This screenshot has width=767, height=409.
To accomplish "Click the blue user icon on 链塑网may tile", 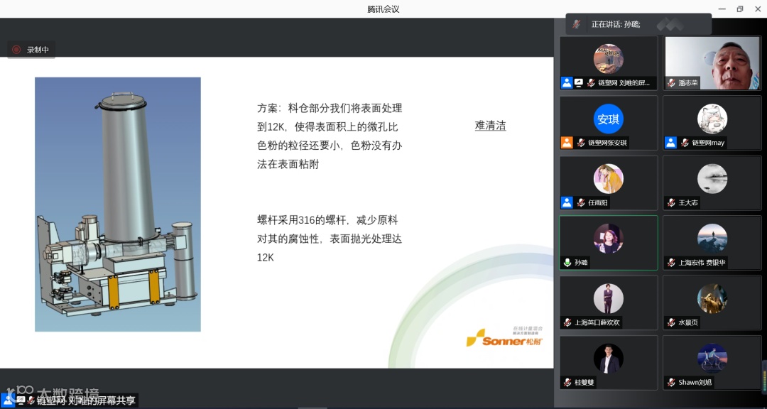I will 670,142.
